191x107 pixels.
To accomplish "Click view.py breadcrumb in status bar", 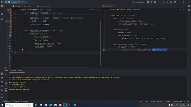I will click(x=24, y=101).
